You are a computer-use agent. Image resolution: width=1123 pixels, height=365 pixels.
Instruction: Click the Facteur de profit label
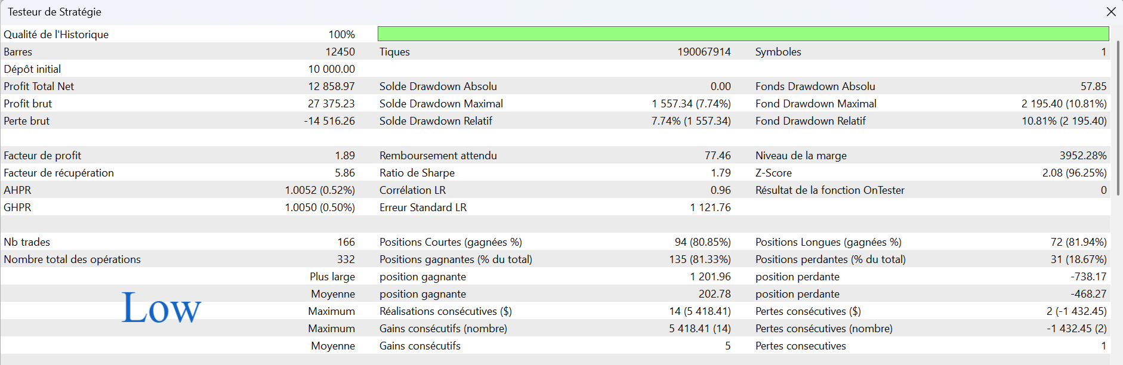(x=42, y=156)
